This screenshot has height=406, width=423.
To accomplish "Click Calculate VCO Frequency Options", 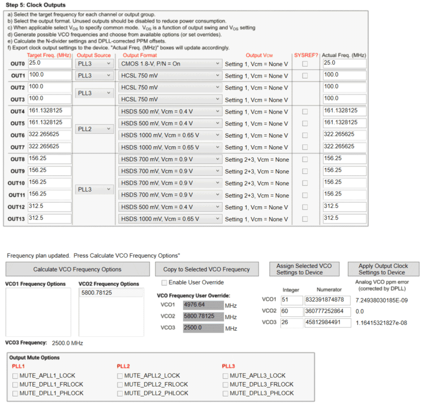I will (77, 269).
